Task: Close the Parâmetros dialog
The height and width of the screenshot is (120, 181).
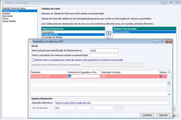Action: (169, 41)
